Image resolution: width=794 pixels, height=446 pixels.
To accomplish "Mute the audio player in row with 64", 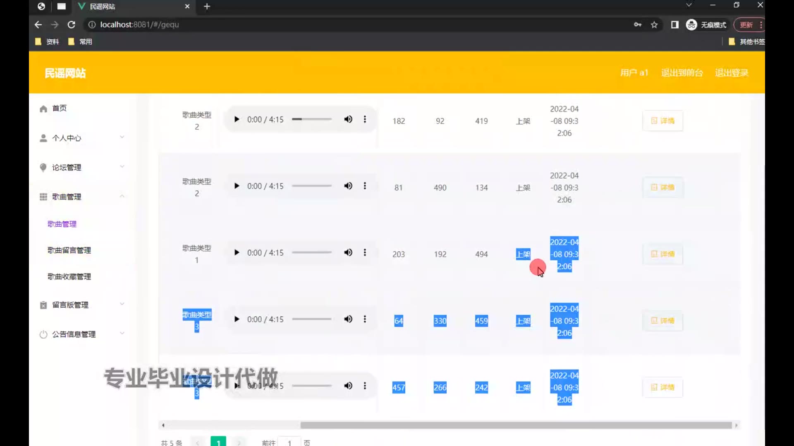I will (348, 319).
